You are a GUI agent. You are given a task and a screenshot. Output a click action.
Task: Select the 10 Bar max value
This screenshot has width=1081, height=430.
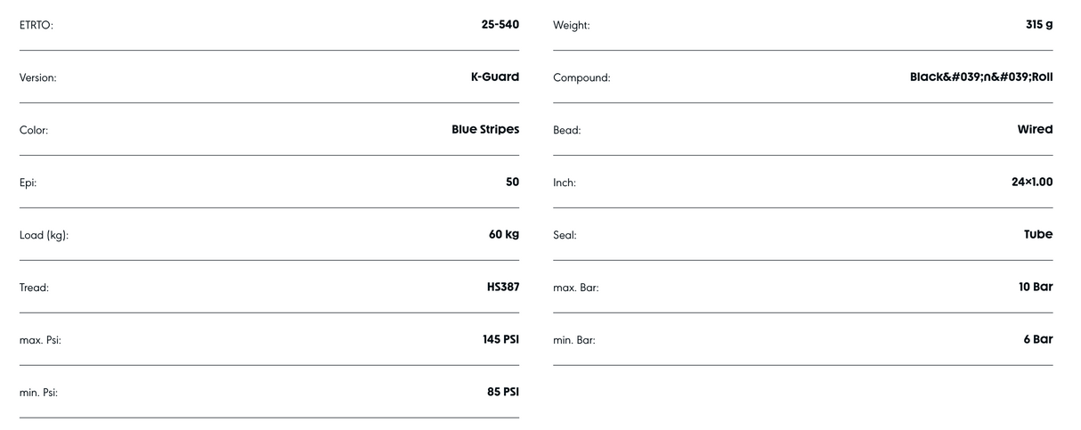tap(1036, 288)
